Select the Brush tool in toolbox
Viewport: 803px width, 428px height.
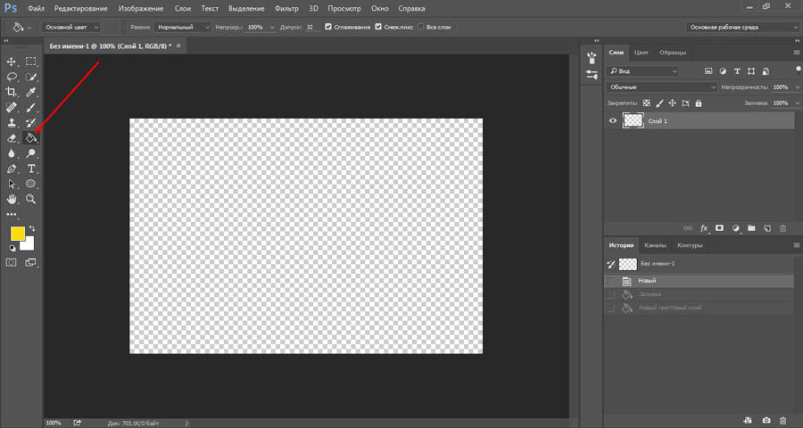[x=31, y=108]
